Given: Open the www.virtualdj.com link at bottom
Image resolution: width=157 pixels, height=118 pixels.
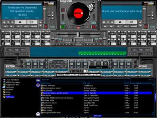Looking at the screenshot, I should click(x=69, y=117).
